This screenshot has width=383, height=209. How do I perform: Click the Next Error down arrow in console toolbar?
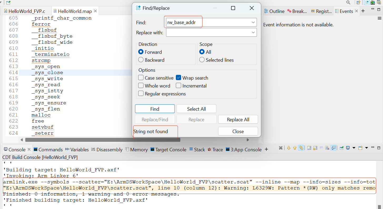(x=289, y=148)
